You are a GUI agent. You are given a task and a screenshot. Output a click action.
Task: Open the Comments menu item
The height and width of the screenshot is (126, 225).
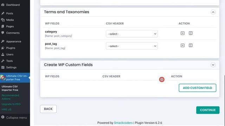click(13, 33)
